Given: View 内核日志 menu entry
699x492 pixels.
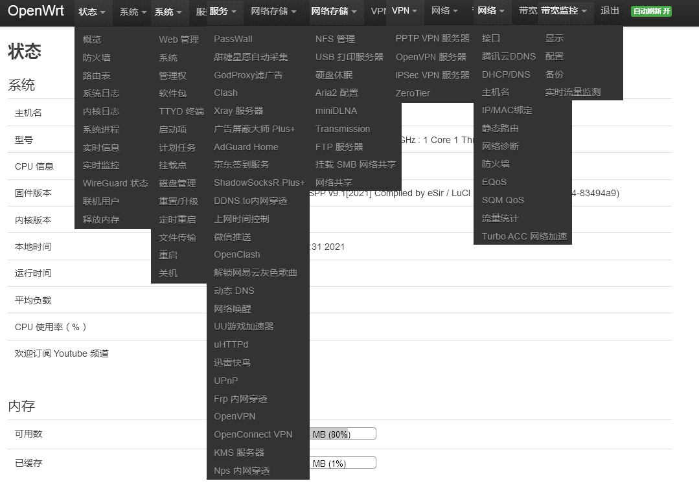Looking at the screenshot, I should tap(101, 111).
